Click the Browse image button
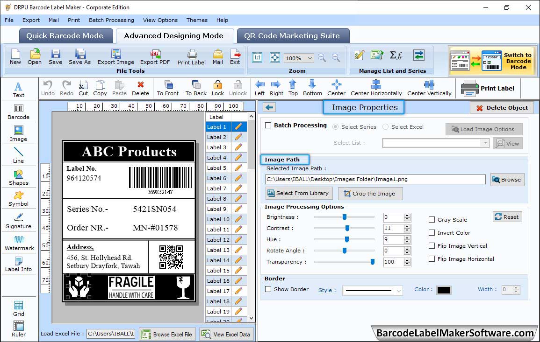This screenshot has width=540, height=342. tap(507, 180)
